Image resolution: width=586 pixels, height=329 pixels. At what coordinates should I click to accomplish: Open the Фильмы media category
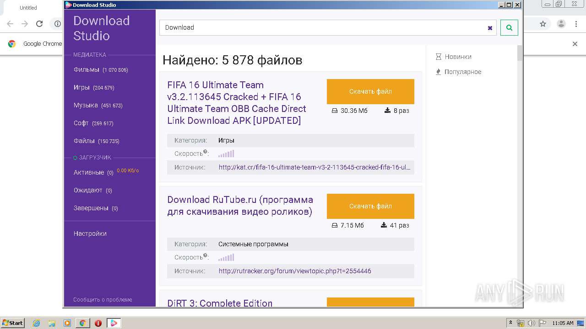click(x=101, y=69)
